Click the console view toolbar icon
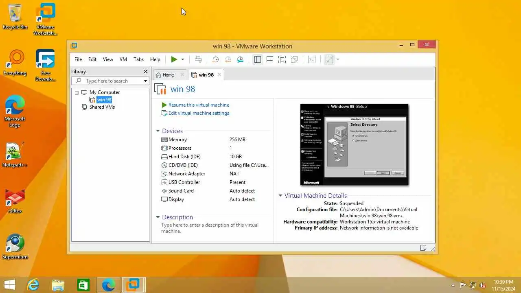This screenshot has width=521, height=293. click(312, 59)
